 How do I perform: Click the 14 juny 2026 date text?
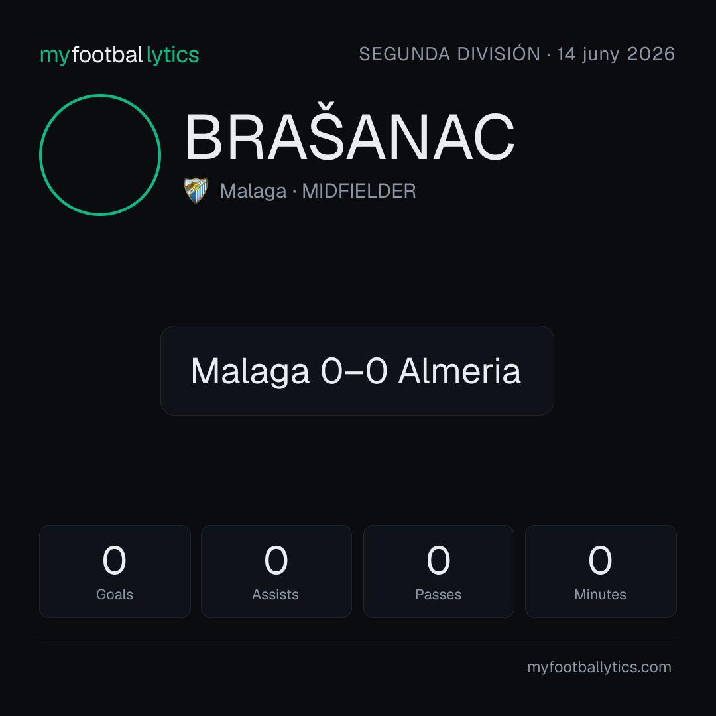[616, 54]
